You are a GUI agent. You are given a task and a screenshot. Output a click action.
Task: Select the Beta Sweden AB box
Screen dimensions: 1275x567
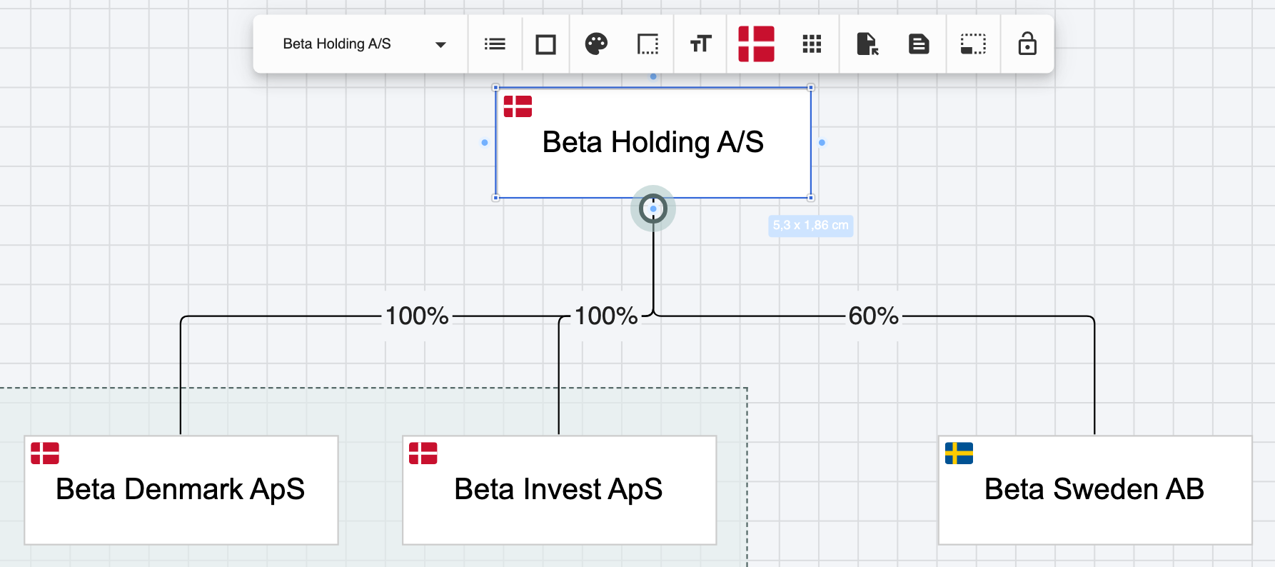(x=1094, y=490)
